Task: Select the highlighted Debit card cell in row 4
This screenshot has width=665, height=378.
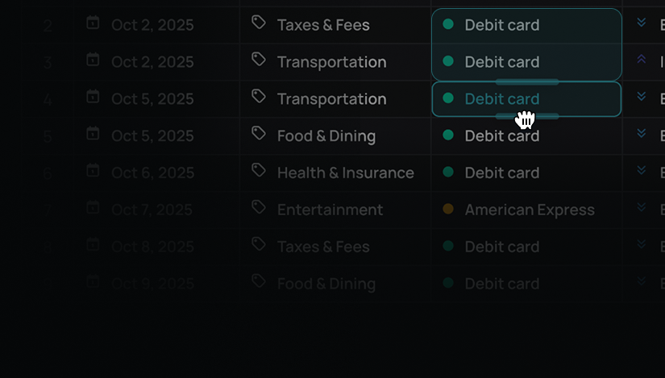Action: 526,99
